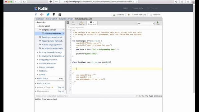Revert Simplest version folder with its arrow icon
199x112 pixels.
coord(63,30)
